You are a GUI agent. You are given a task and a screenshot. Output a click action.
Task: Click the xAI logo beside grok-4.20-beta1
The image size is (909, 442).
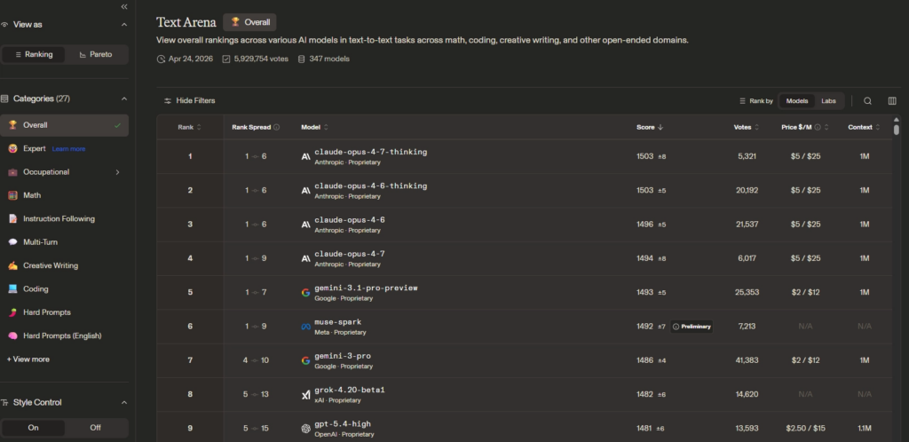(x=306, y=394)
